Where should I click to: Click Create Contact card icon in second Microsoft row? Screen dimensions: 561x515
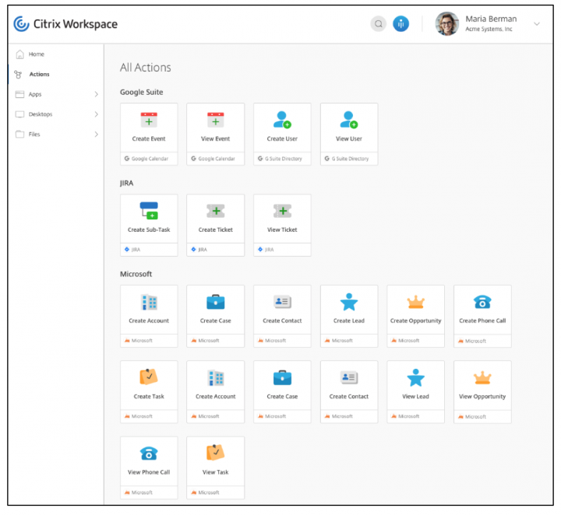coord(349,377)
